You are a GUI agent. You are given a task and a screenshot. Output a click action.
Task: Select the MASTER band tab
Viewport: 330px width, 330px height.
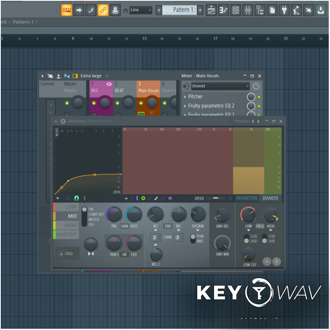66,234
